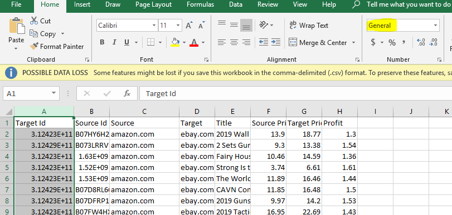Click the Copy icon

point(34,34)
